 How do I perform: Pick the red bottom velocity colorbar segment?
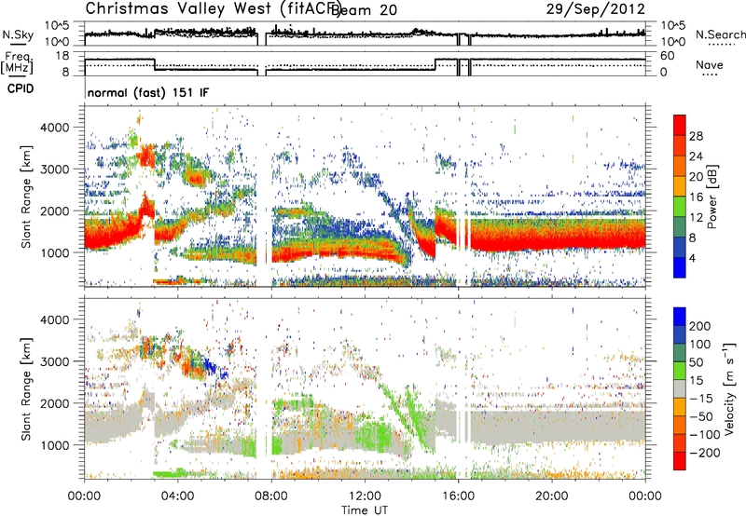pyautogui.click(x=680, y=461)
